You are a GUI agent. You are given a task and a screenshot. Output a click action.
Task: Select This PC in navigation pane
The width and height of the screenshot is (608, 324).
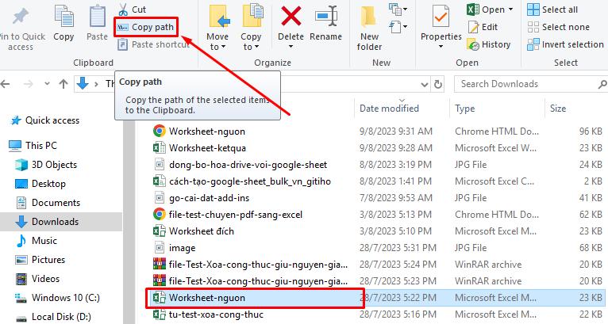pyautogui.click(x=33, y=146)
